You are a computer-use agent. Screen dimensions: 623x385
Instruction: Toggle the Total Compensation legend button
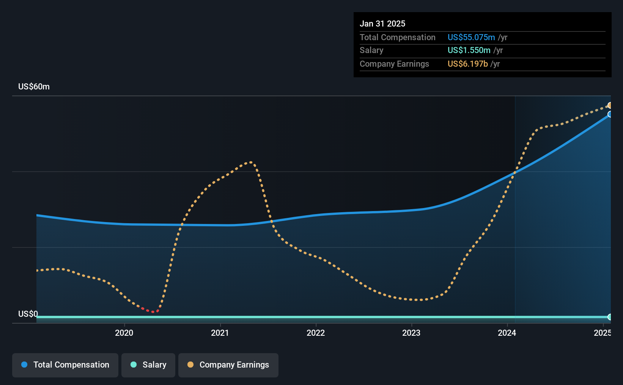click(65, 365)
